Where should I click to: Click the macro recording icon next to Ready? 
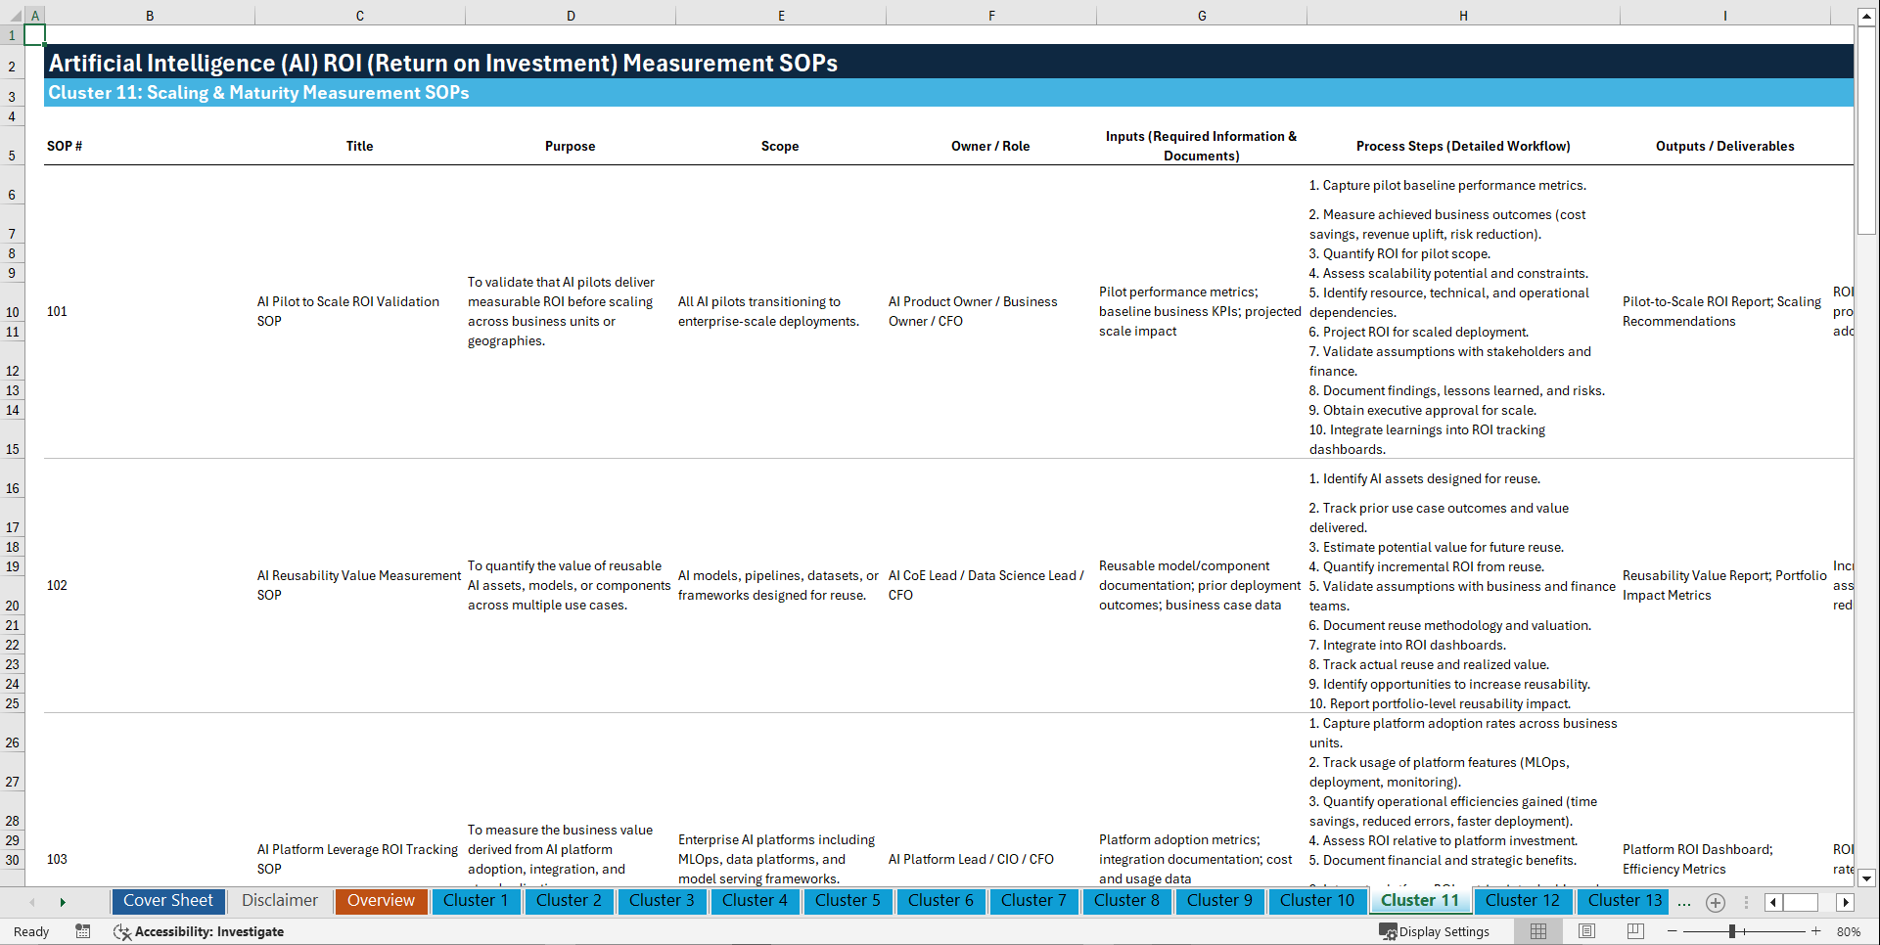(83, 931)
